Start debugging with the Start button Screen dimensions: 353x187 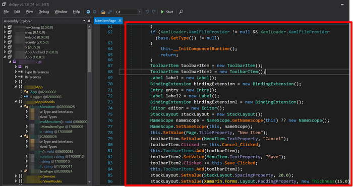[167, 12]
